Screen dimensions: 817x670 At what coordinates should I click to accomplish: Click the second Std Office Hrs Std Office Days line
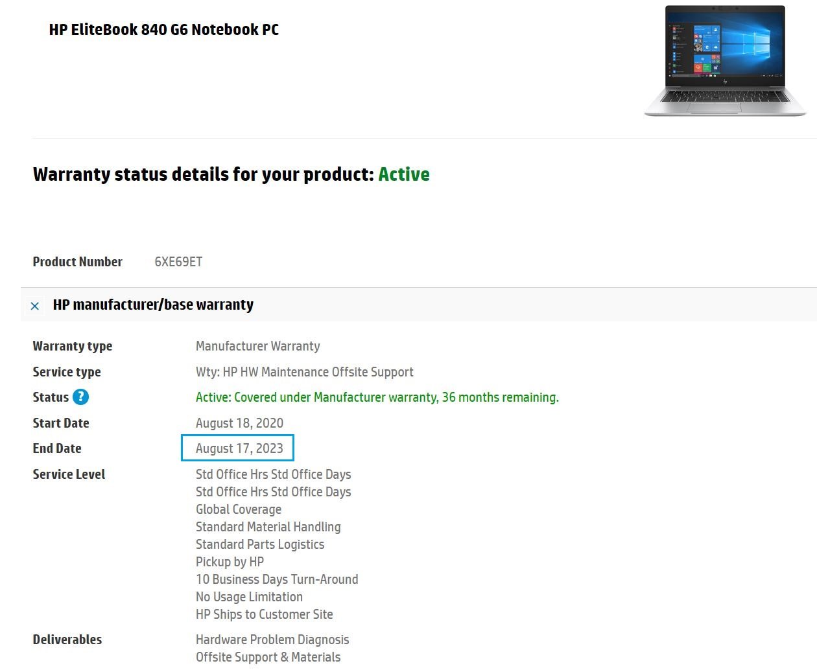point(274,492)
